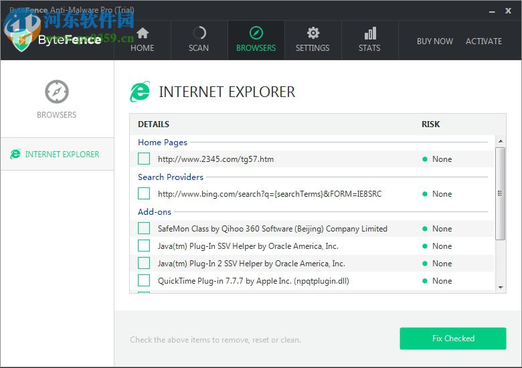Minimize the ByteFence window
Viewport: 522px width, 368px height.
coord(492,11)
